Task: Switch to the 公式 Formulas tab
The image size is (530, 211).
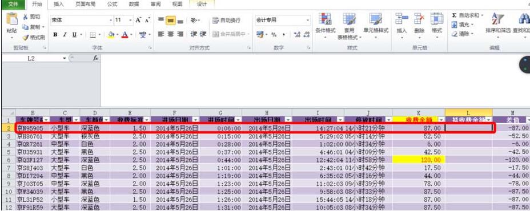Action: pos(112,5)
